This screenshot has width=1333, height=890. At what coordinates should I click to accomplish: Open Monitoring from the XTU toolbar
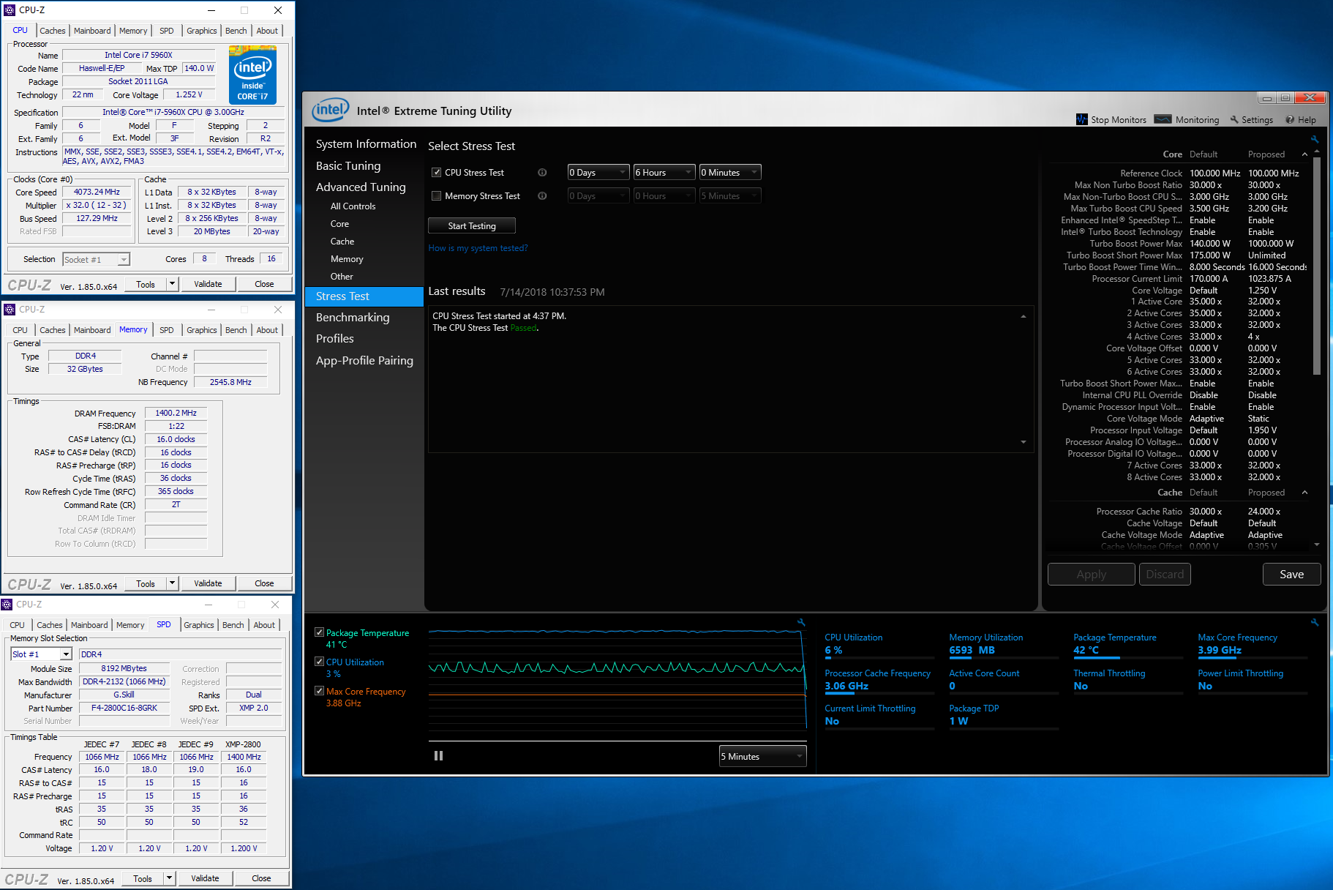point(1187,119)
